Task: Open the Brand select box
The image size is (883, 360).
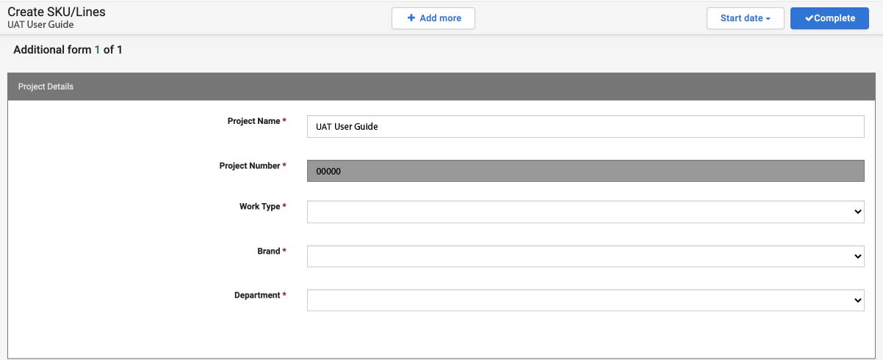Action: pos(585,257)
